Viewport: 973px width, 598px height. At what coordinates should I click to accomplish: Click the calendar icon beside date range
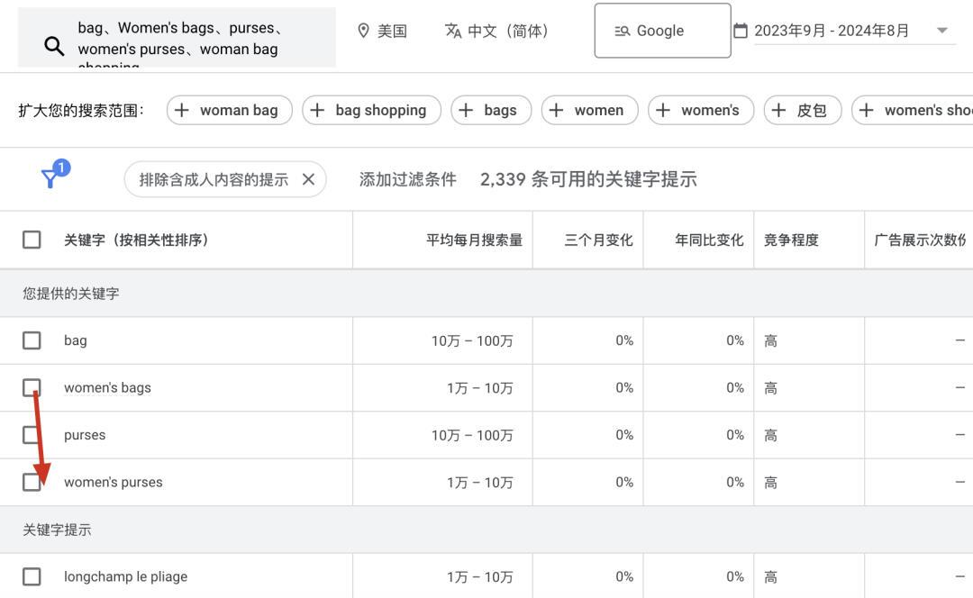(x=741, y=31)
